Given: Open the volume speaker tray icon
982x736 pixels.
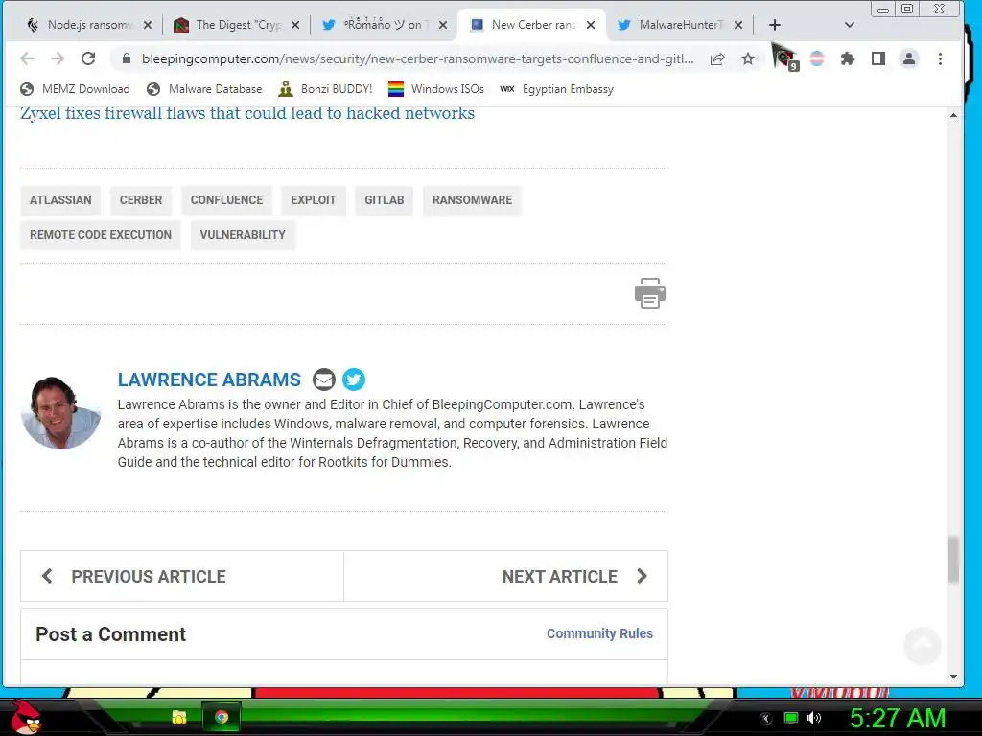Looking at the screenshot, I should tap(813, 718).
